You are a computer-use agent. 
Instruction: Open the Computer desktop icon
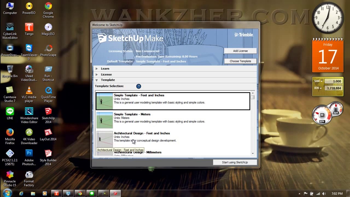point(10,8)
